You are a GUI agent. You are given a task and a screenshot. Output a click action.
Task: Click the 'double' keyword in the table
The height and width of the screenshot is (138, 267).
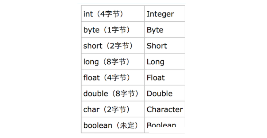[95, 94]
